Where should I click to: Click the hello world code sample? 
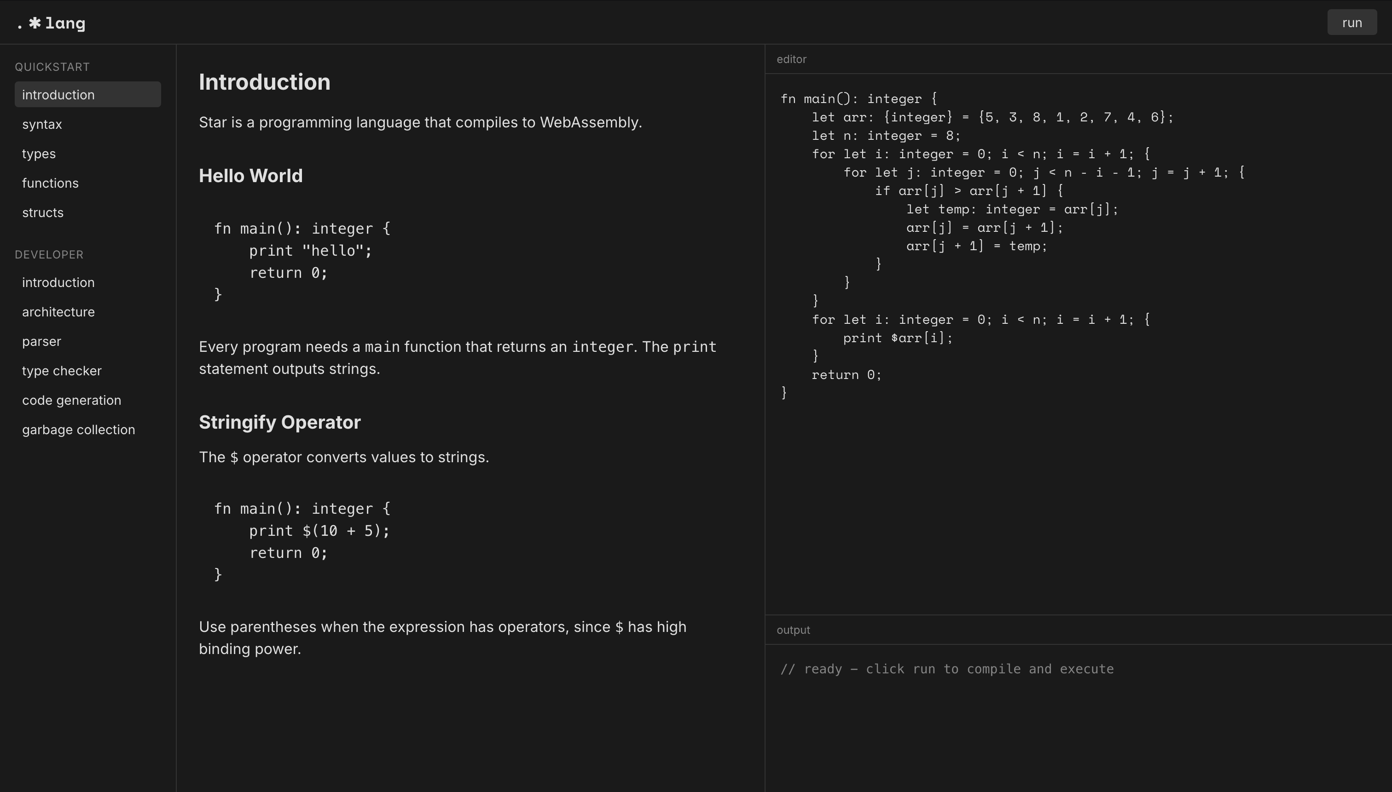click(302, 261)
